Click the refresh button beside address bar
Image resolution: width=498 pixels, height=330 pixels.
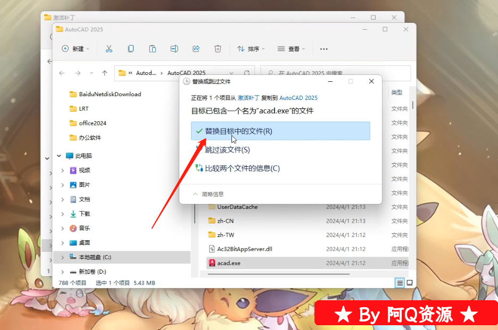click(x=247, y=73)
